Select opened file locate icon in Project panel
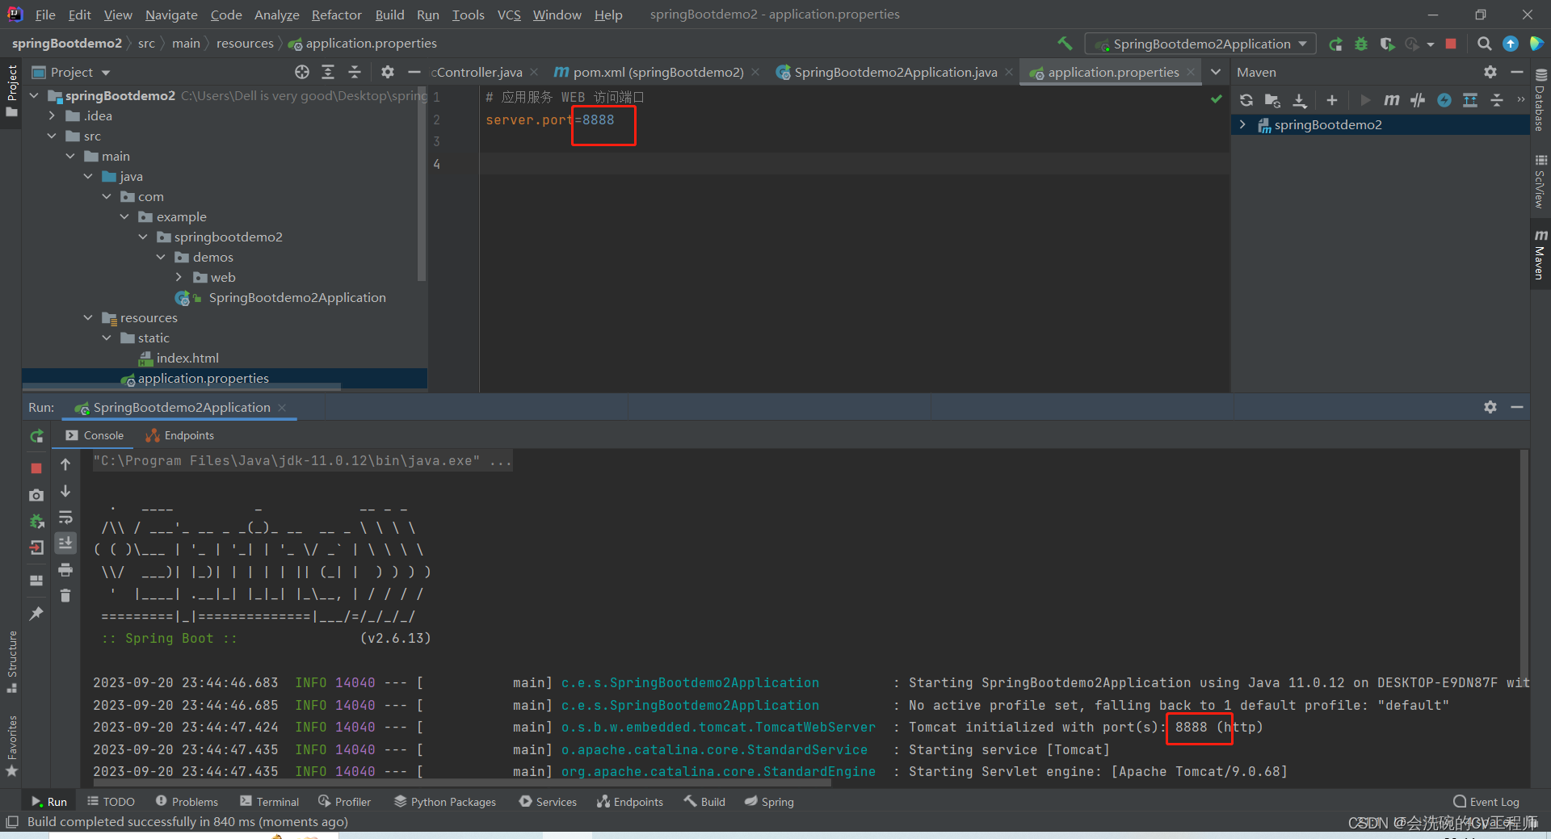 [x=302, y=72]
